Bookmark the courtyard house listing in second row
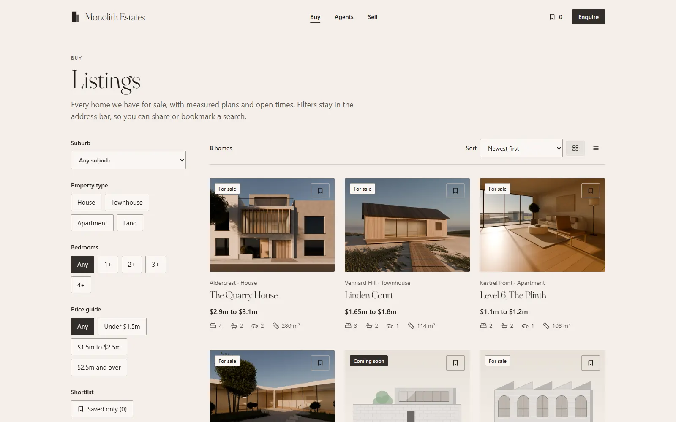The image size is (676, 422). click(x=320, y=363)
